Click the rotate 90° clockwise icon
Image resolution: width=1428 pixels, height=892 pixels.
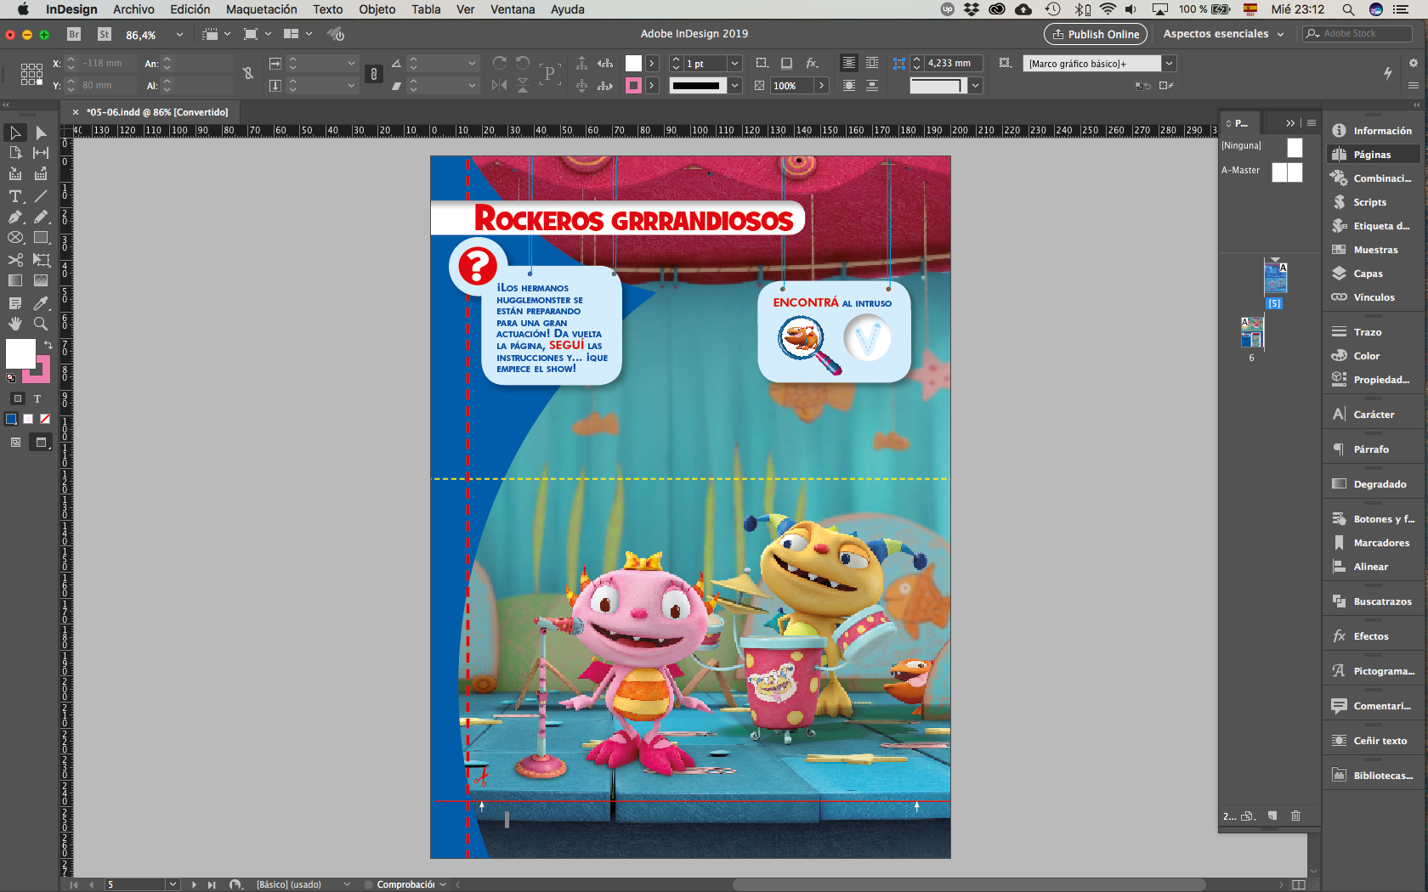pos(500,63)
